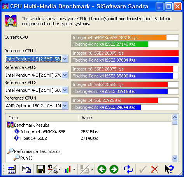The width and height of the screenshot is (184, 177).
Task: Click the Reference CPU 1 label
Action: coord(20,51)
